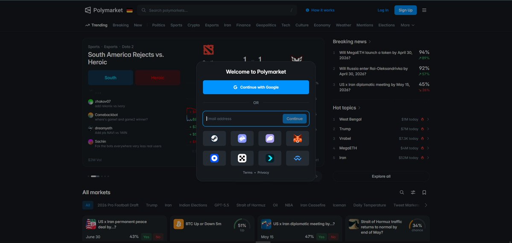Expand the More dropdown in the nav bar

407,25
